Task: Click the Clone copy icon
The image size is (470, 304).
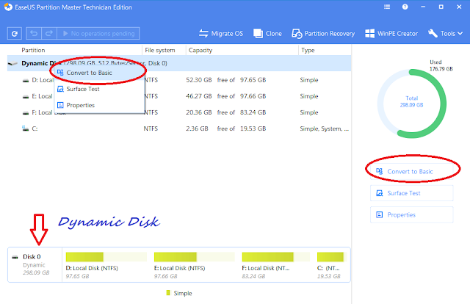Action: click(258, 34)
